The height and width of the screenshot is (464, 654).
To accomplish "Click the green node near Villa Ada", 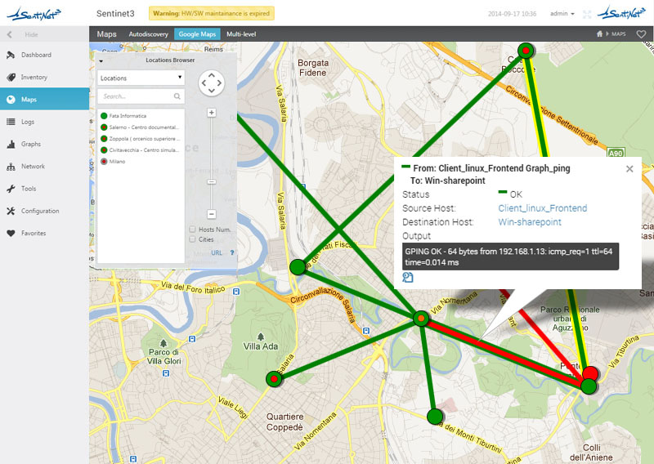I will tap(274, 379).
